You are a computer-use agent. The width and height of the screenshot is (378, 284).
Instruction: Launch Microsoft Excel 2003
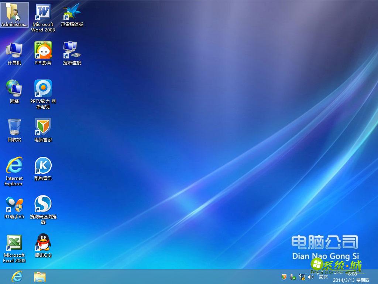point(14,242)
